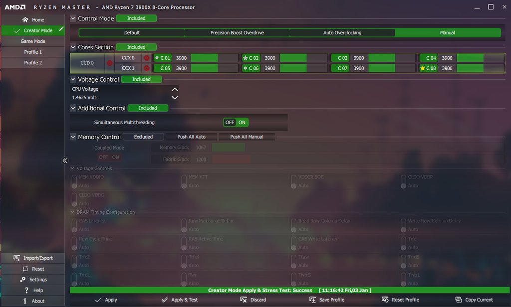Open Profile 1 in sidebar
This screenshot has height=307, width=511.
(33, 52)
